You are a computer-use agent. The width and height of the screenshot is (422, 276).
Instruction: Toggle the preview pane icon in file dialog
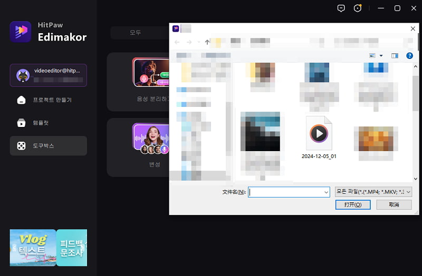(394, 55)
